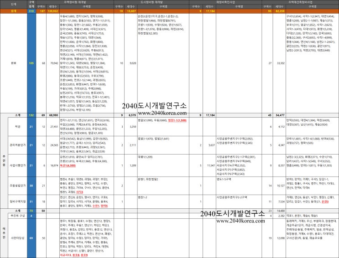Screen dimensions: 339x258
Task: Select the 합계 row value 15,607
Action: click(x=131, y=11)
